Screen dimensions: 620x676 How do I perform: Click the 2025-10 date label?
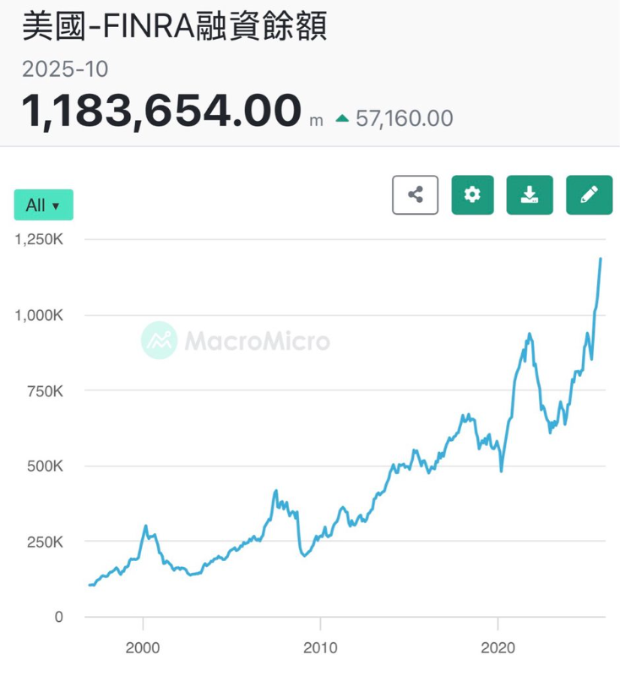point(65,70)
